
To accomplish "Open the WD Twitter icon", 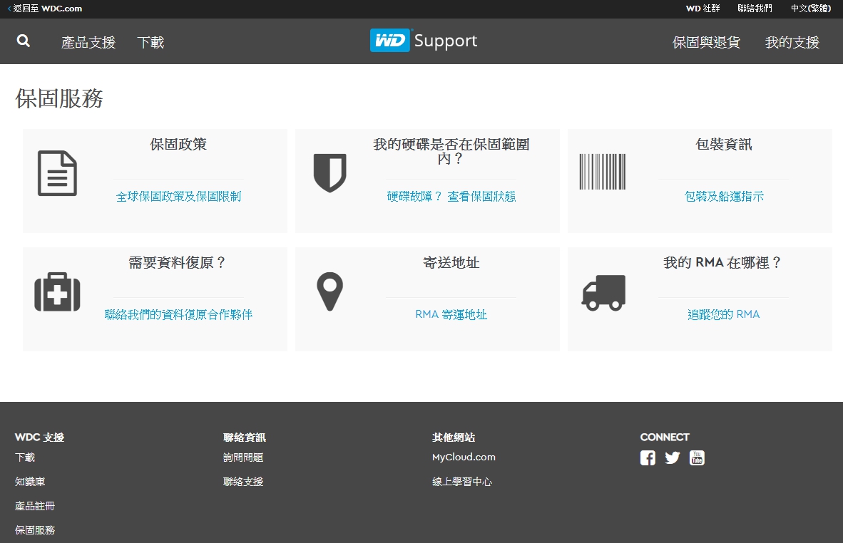I will (x=673, y=457).
